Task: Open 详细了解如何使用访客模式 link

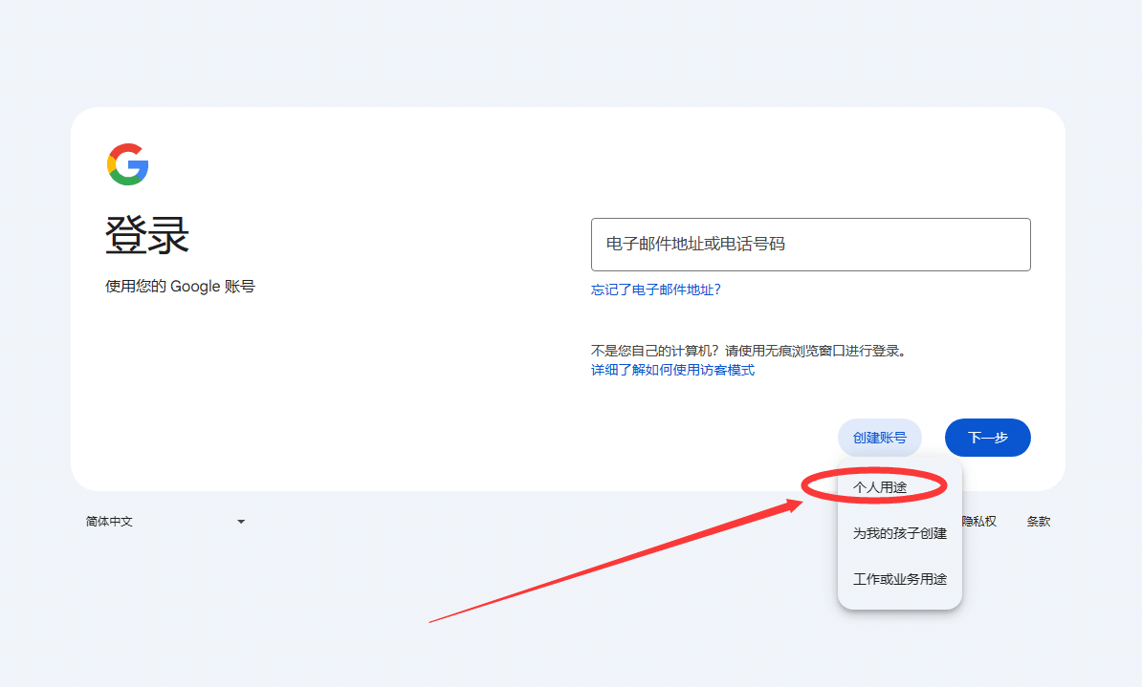Action: click(672, 371)
